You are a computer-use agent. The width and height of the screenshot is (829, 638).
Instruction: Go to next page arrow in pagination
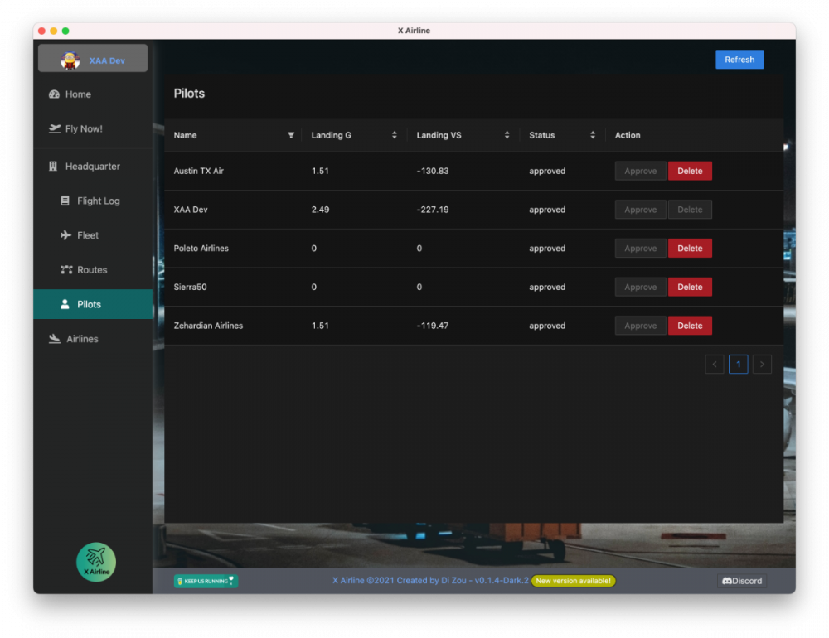762,364
